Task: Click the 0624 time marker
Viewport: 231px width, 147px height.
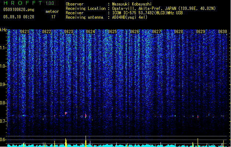Action: coord(90,32)
